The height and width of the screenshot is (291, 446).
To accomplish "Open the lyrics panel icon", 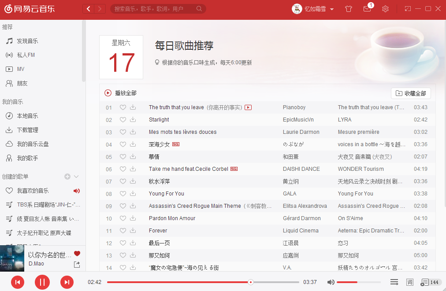I will click(x=409, y=282).
